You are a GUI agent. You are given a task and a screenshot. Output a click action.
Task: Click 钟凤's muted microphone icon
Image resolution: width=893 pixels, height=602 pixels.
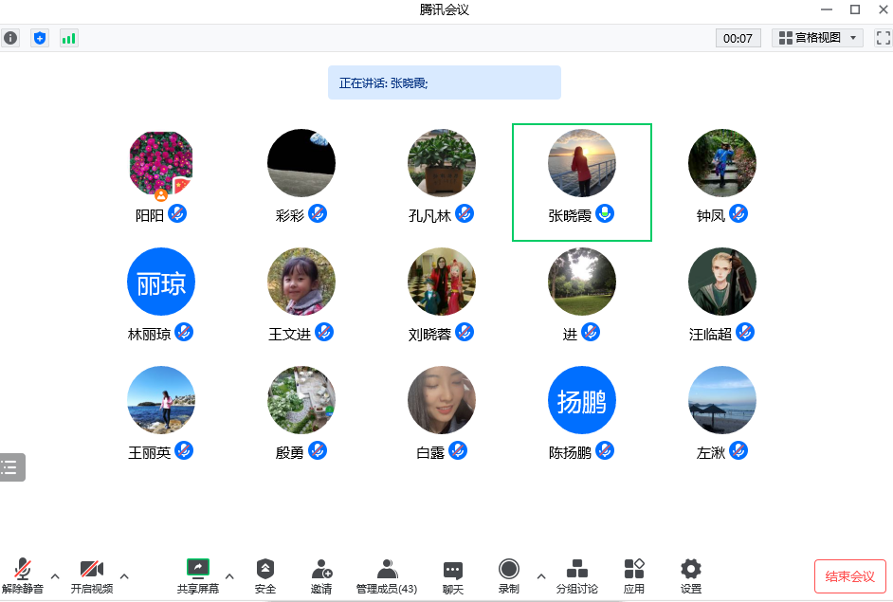tap(738, 214)
